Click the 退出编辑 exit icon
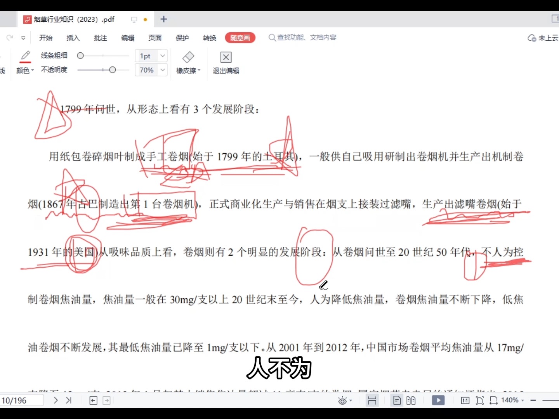The height and width of the screenshot is (419, 559). 226,57
